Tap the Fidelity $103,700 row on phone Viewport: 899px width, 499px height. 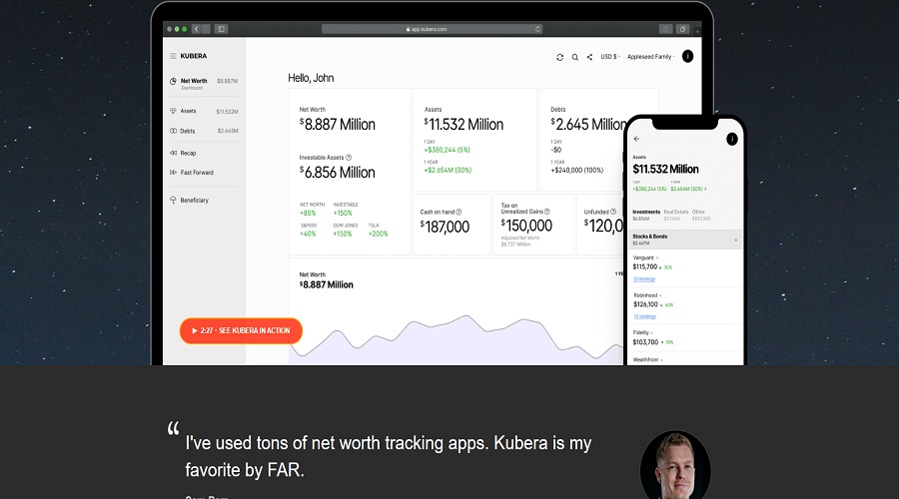pyautogui.click(x=684, y=338)
